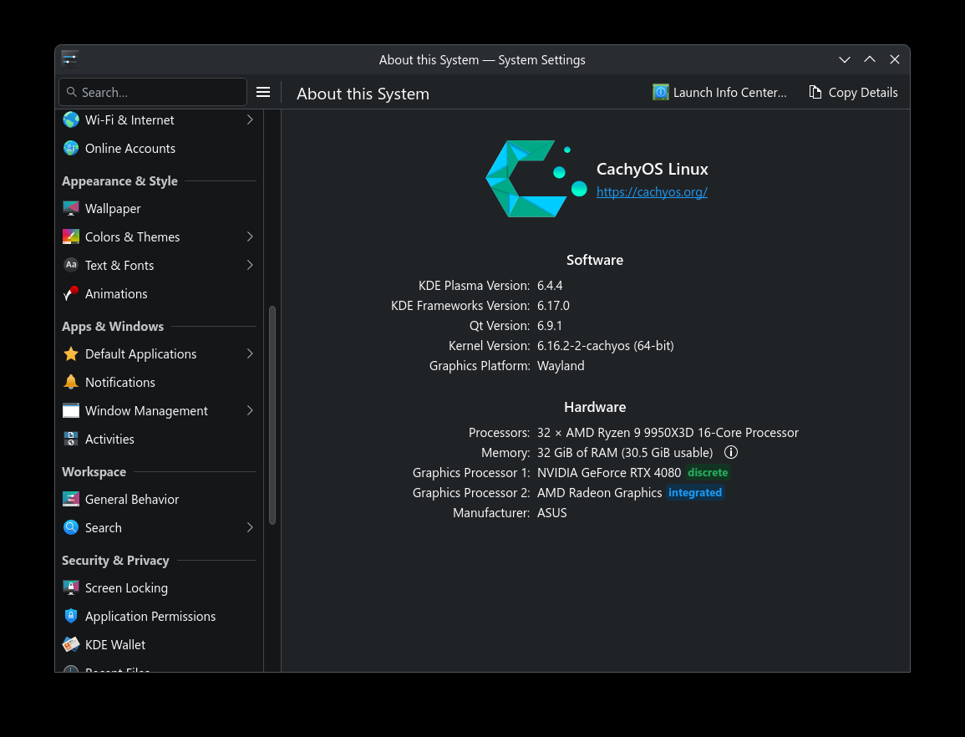Click the discrete GPU badge
This screenshot has height=737, width=965.
click(x=708, y=473)
